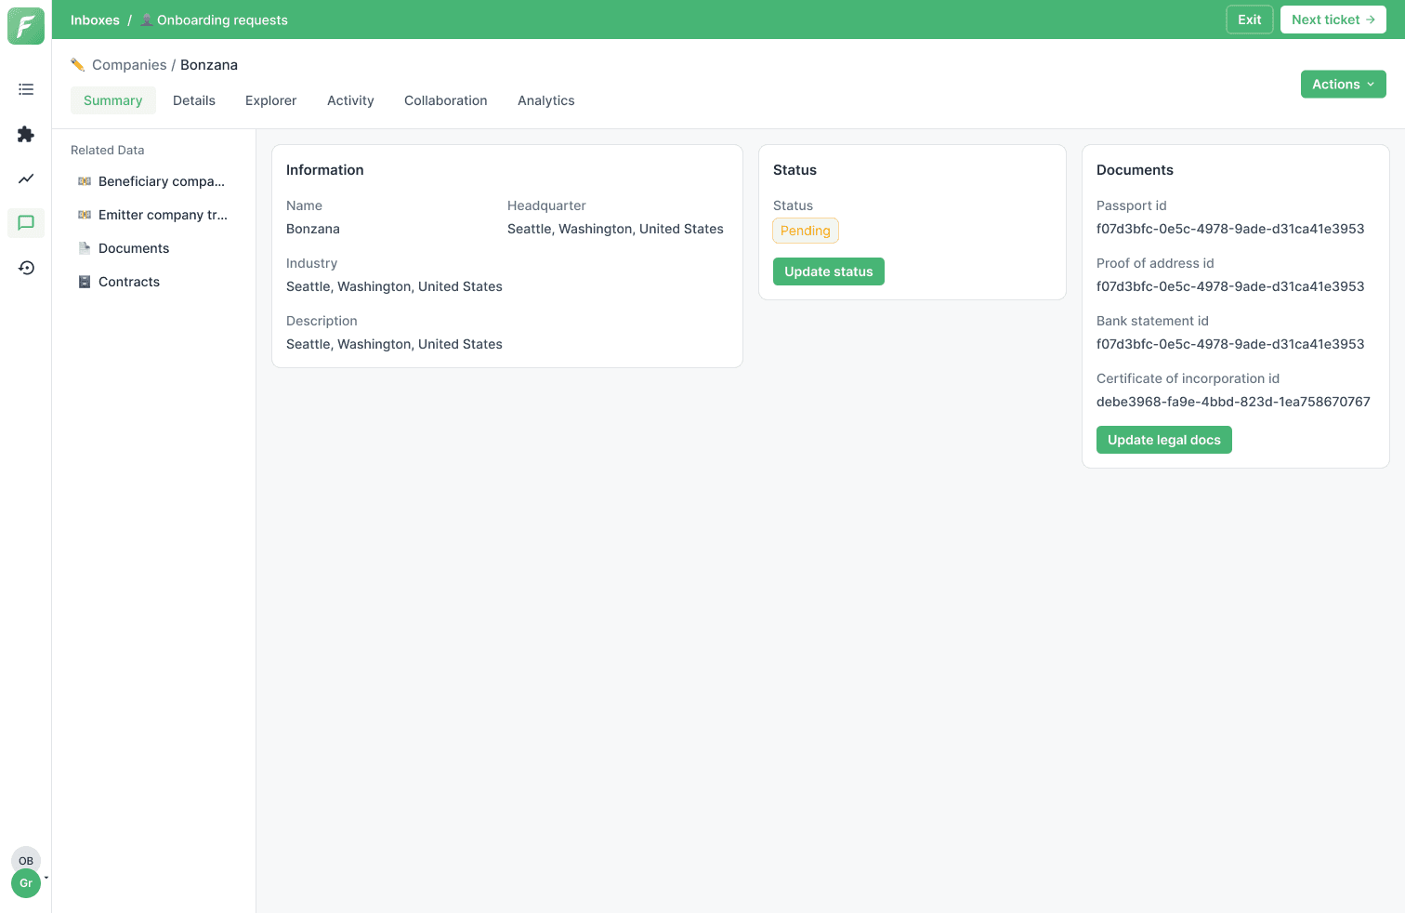Screen dimensions: 1405x913
Task: Click the Pending status badge
Action: pyautogui.click(x=806, y=231)
